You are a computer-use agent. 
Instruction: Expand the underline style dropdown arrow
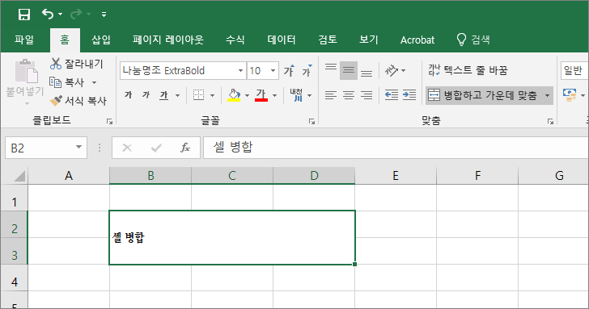(177, 95)
